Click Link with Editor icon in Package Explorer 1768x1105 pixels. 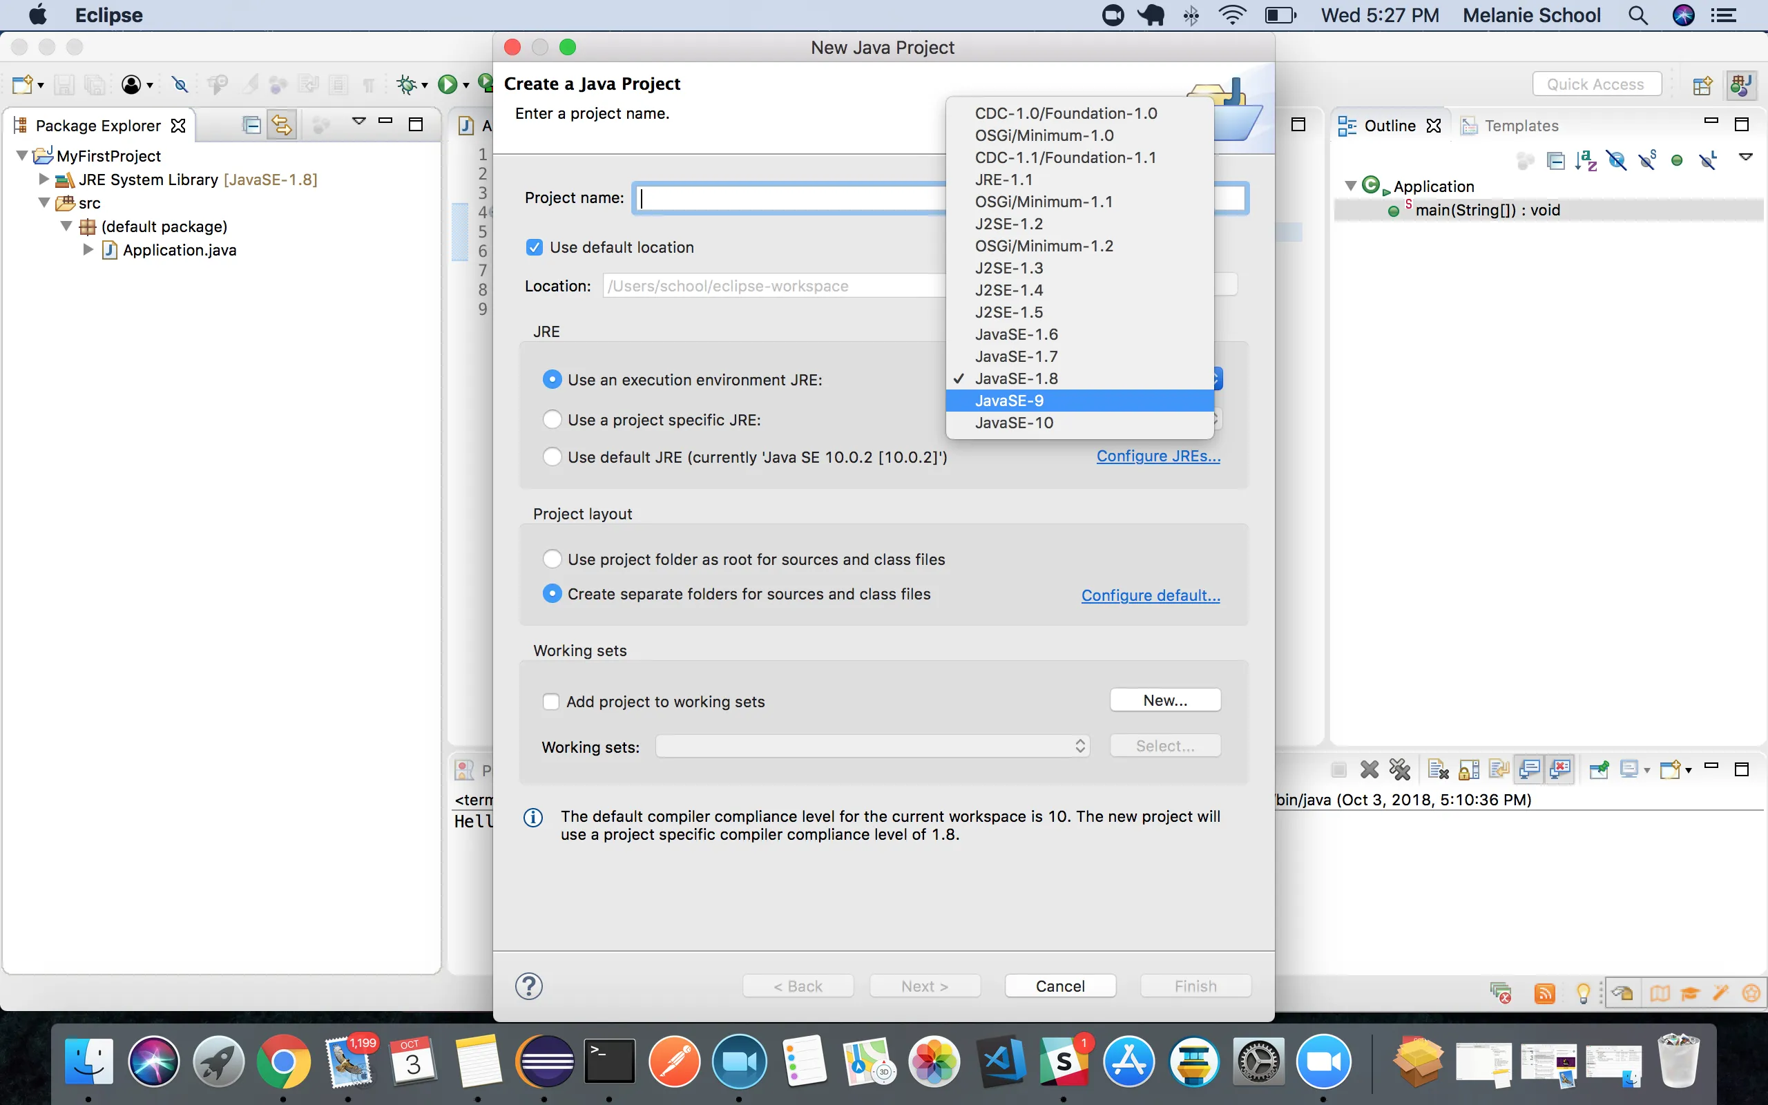coord(281,126)
